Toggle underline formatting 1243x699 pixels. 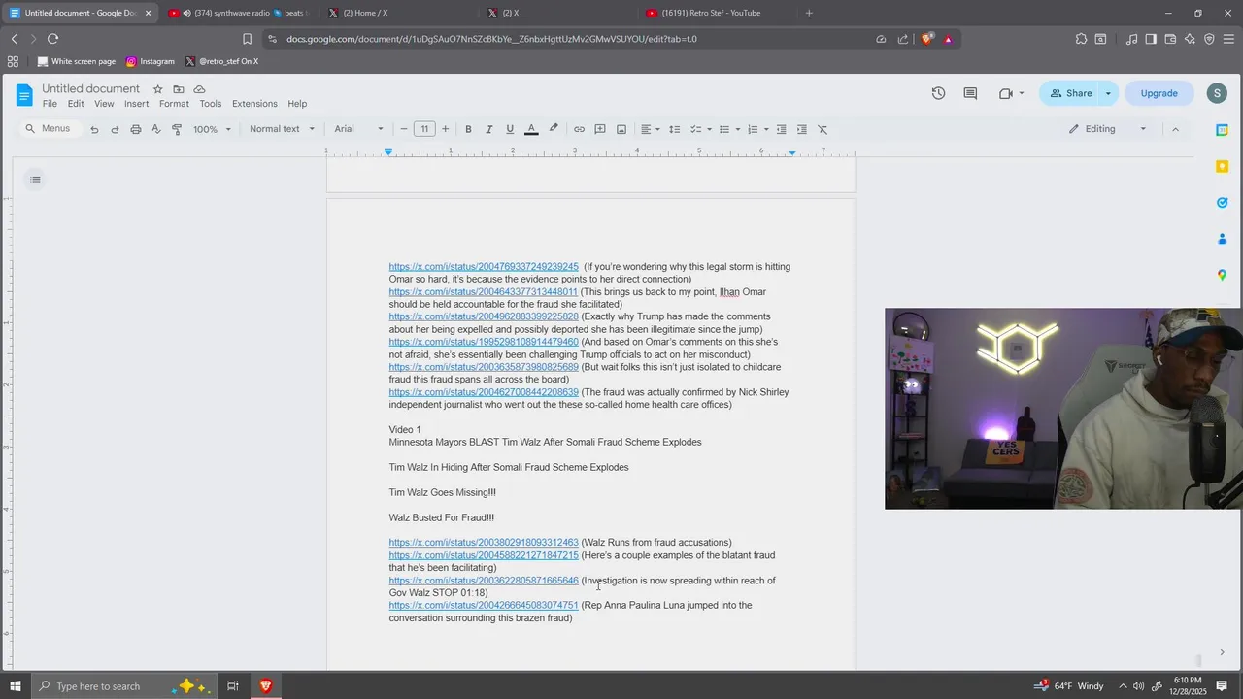[510, 129]
